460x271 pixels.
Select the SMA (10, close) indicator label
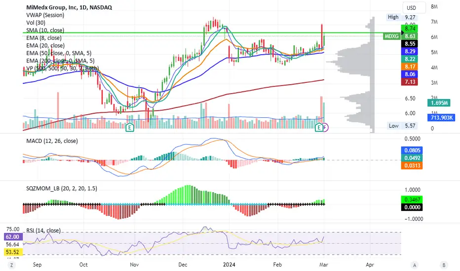click(45, 30)
